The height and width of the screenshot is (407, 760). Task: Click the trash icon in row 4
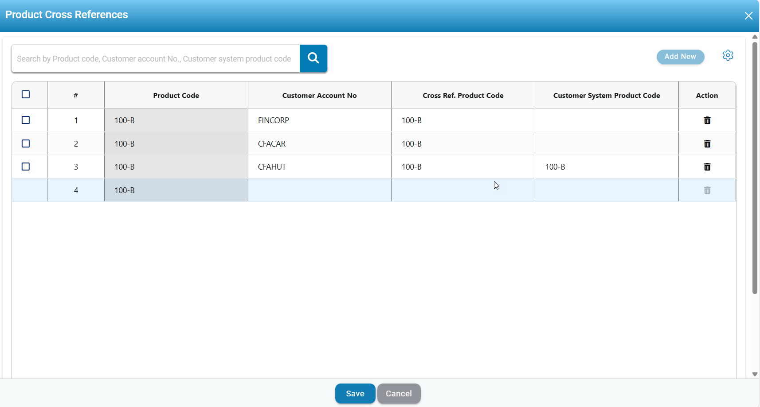coord(707,190)
